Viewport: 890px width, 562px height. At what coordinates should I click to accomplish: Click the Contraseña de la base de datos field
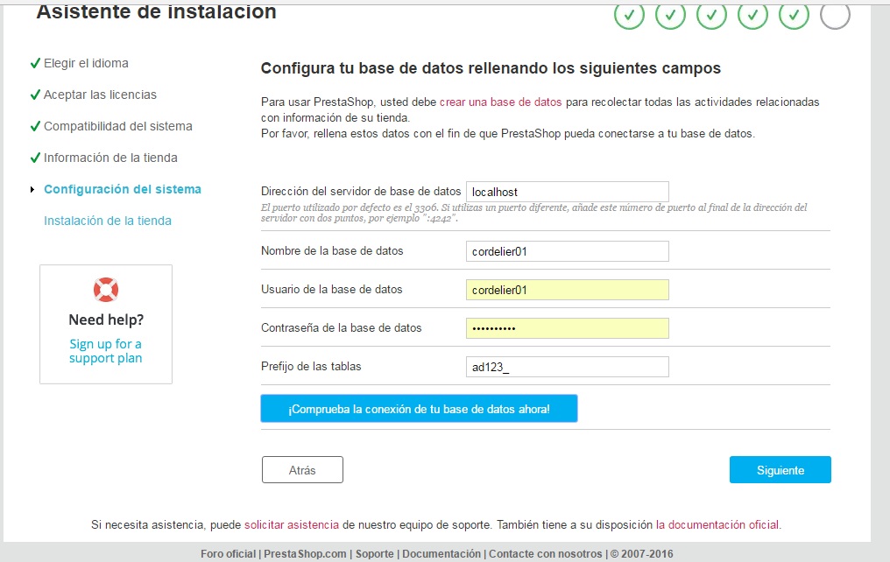[568, 328]
